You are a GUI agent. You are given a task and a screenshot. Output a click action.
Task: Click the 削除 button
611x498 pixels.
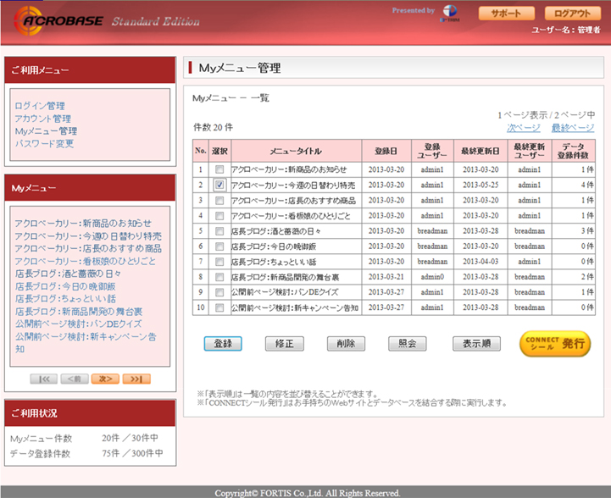click(x=346, y=343)
